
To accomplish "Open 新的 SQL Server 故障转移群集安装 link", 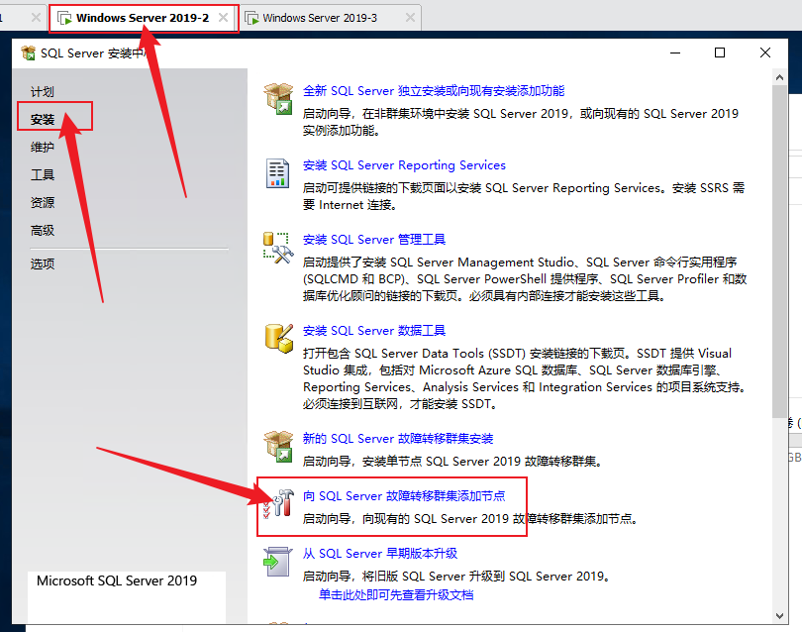I will (x=398, y=439).
